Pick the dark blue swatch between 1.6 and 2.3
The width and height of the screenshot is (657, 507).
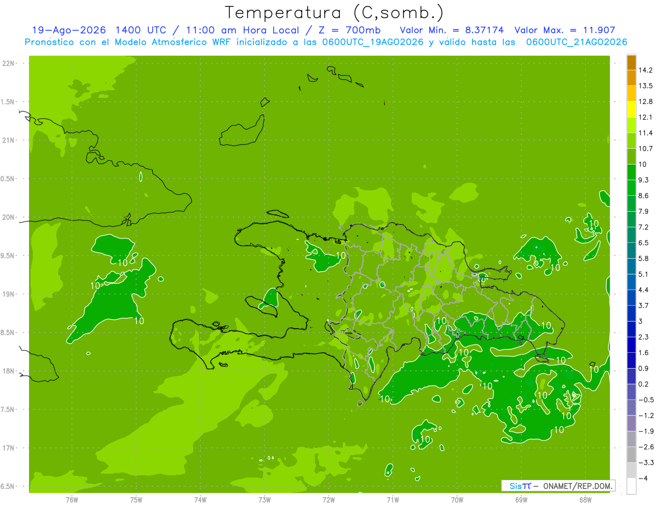pos(631,345)
